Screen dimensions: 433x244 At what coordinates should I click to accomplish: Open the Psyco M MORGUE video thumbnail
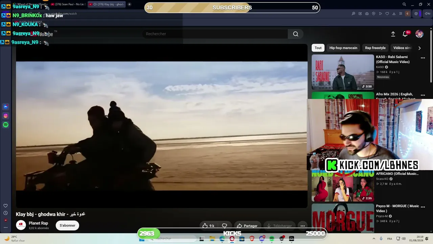tap(343, 219)
